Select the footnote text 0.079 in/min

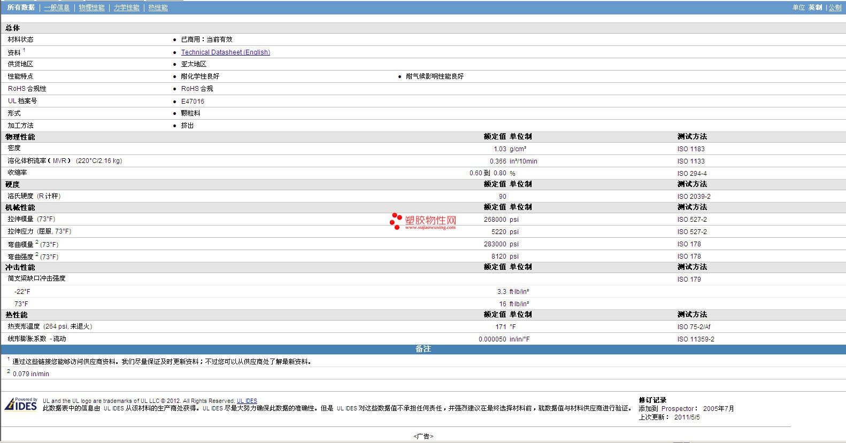pos(31,374)
